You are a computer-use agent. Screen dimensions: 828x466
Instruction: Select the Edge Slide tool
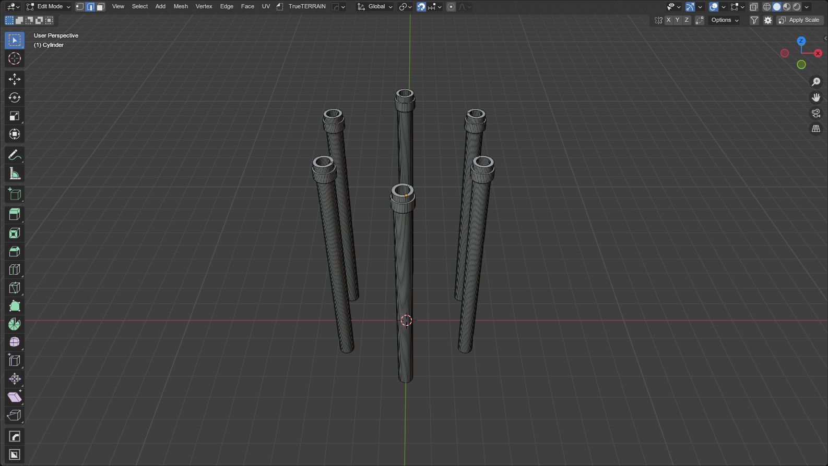pyautogui.click(x=15, y=360)
